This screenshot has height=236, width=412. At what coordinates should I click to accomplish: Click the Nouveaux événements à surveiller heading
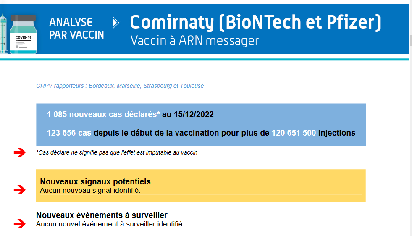click(102, 215)
